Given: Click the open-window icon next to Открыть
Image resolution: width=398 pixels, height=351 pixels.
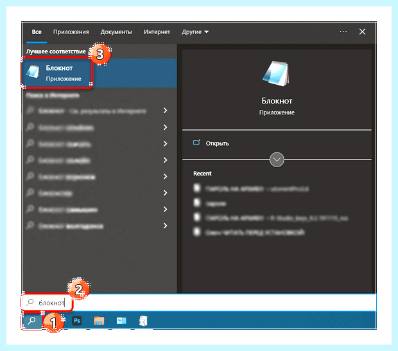Looking at the screenshot, I should coord(196,143).
